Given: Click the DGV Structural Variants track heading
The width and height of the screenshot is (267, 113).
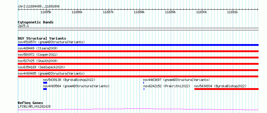Looking at the screenshot, I should (x=42, y=38).
